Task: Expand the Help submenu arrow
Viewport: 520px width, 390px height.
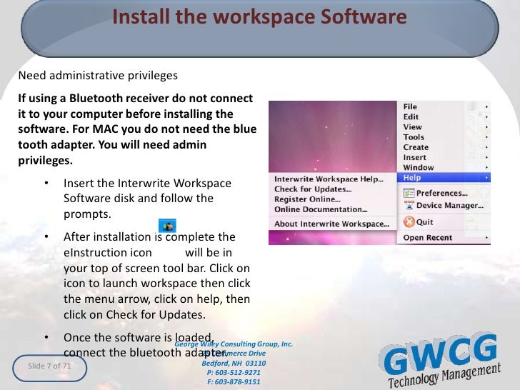Action: tap(486, 178)
